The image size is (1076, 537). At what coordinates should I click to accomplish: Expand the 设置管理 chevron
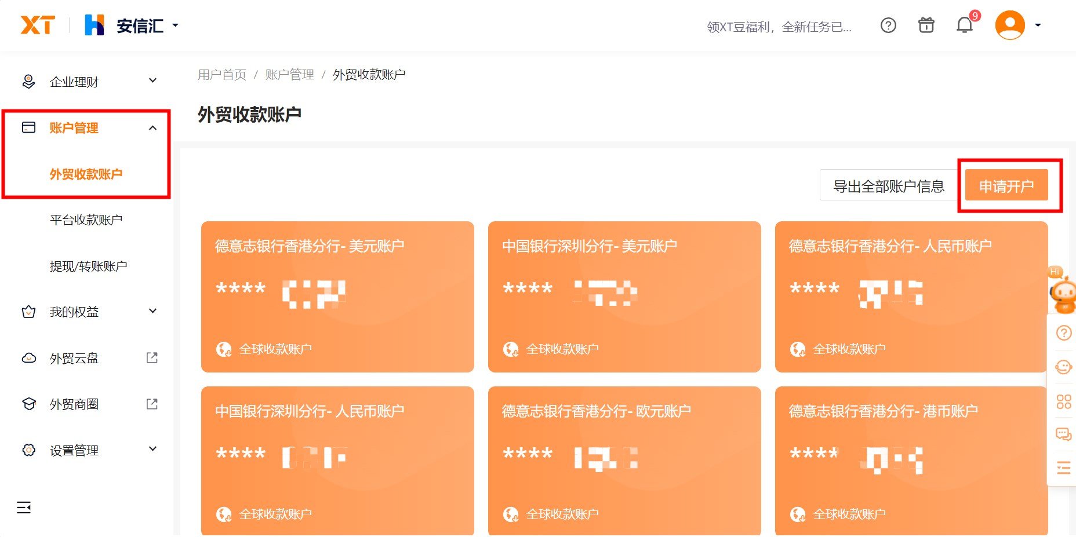click(x=152, y=448)
